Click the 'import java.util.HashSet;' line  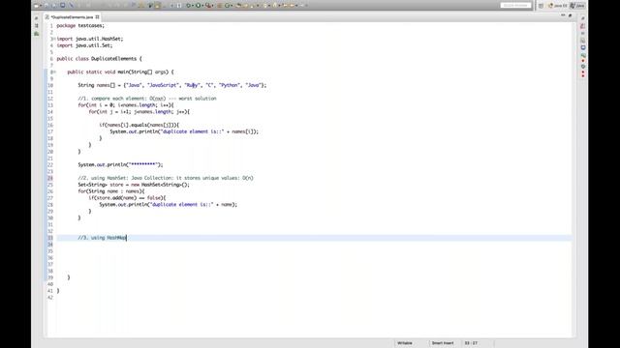pyautogui.click(x=90, y=39)
